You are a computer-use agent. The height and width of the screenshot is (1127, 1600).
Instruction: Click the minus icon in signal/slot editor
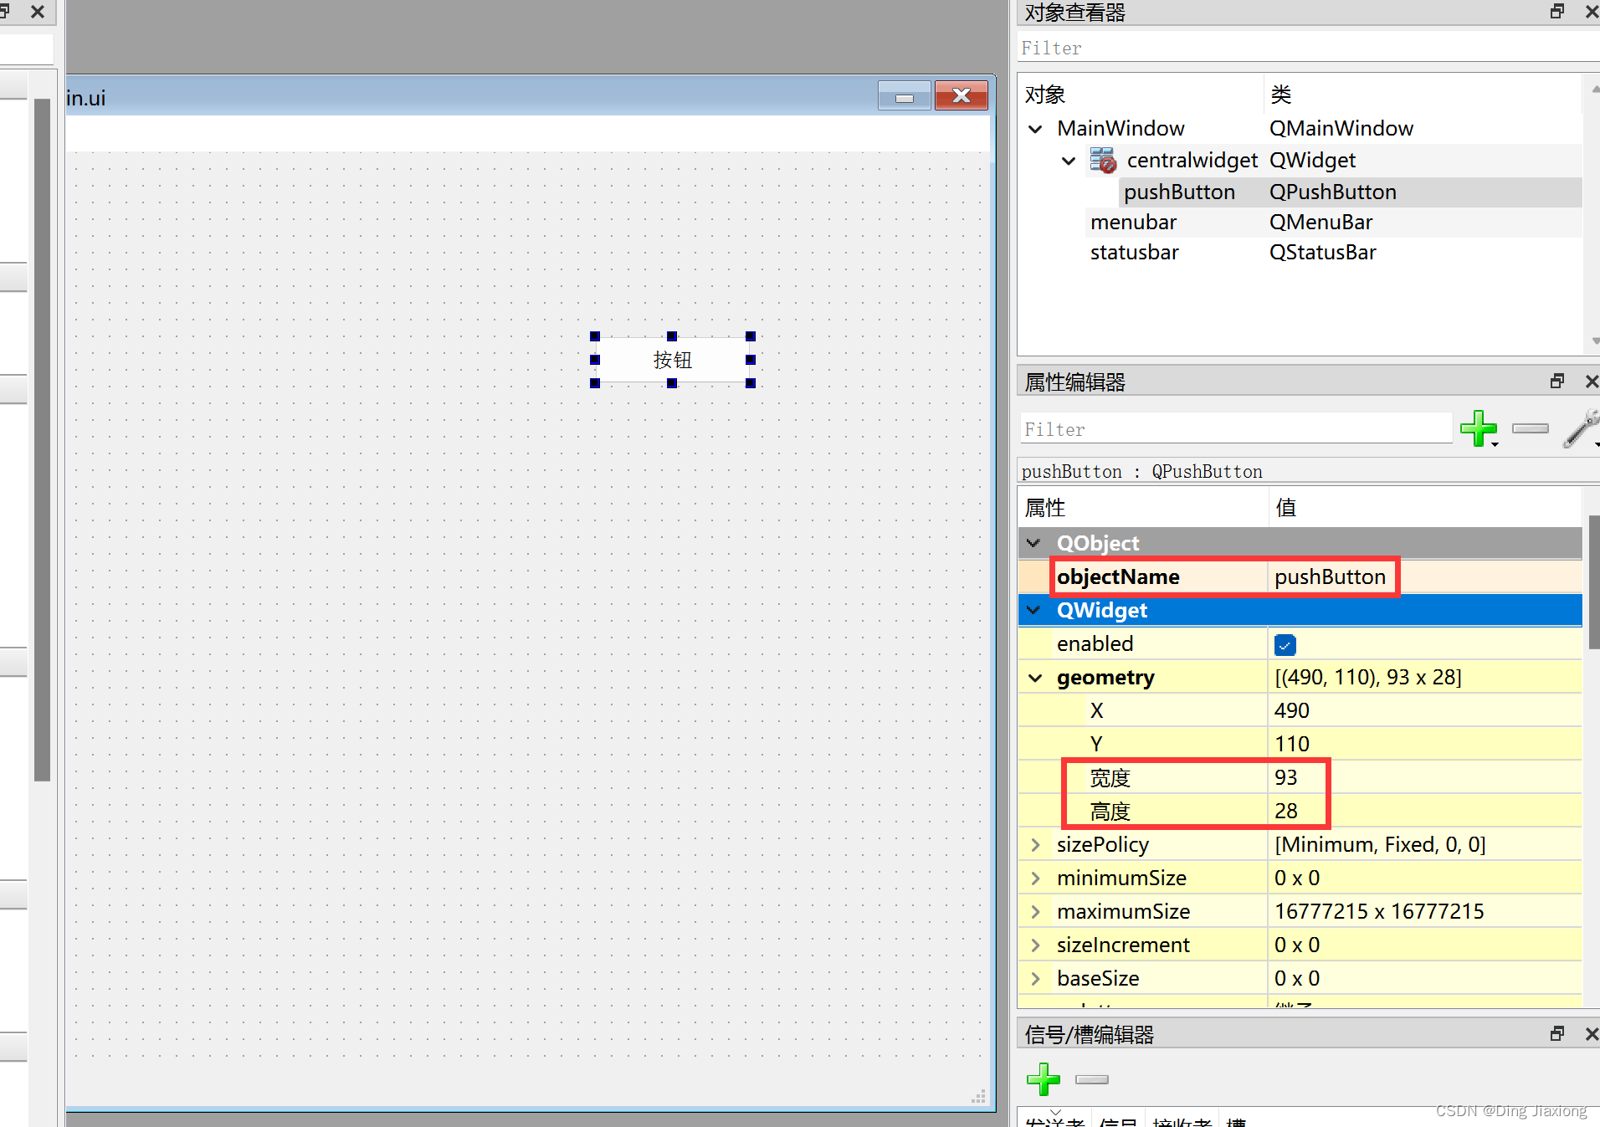point(1092,1079)
